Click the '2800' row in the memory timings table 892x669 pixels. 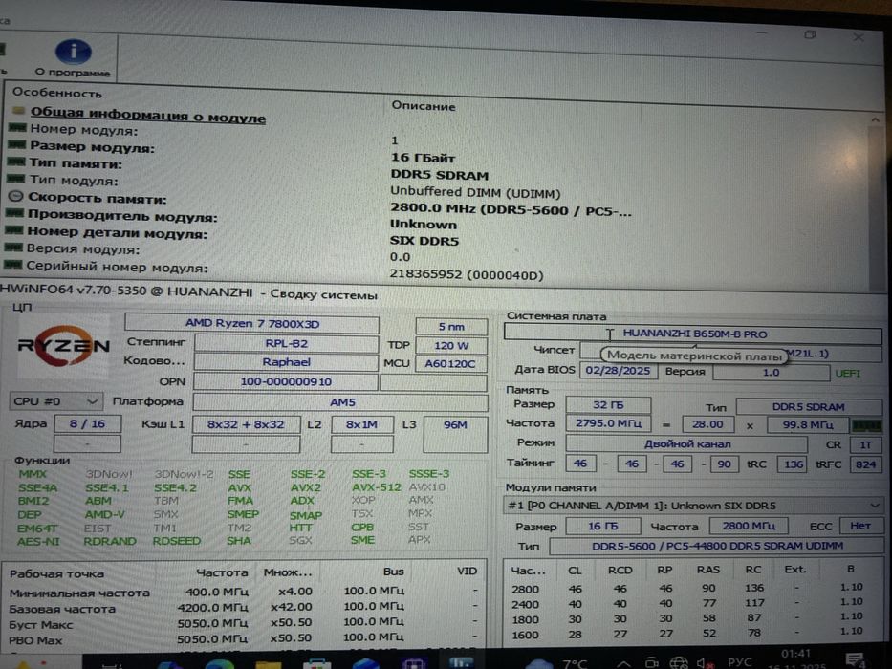(686, 588)
